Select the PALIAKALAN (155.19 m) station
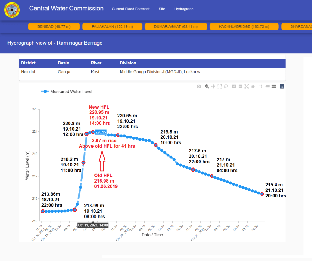This screenshot has width=312, height=261. pyautogui.click(x=112, y=26)
